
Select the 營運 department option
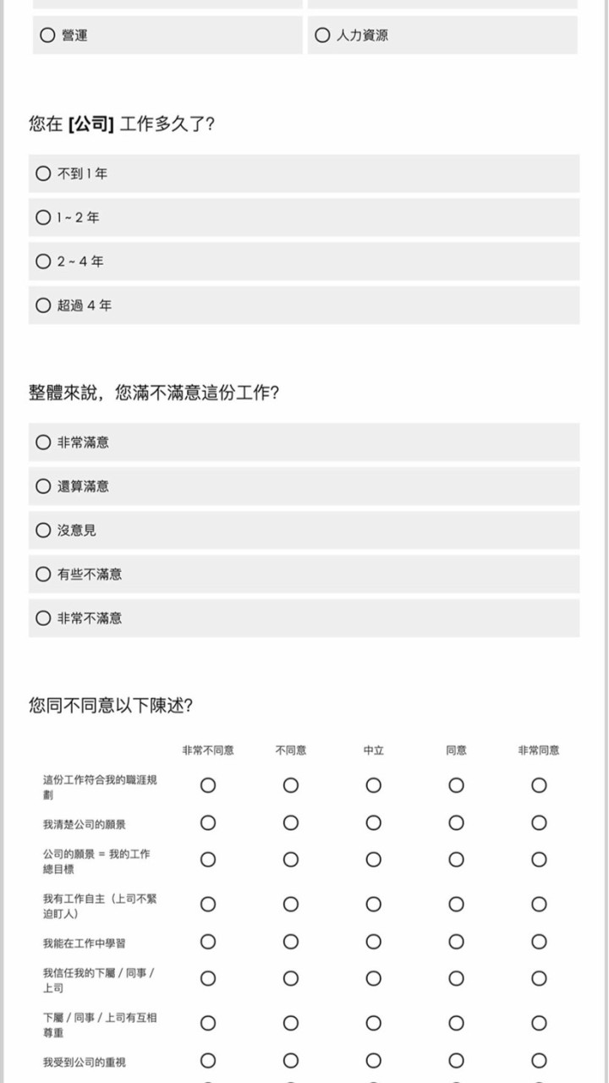47,36
